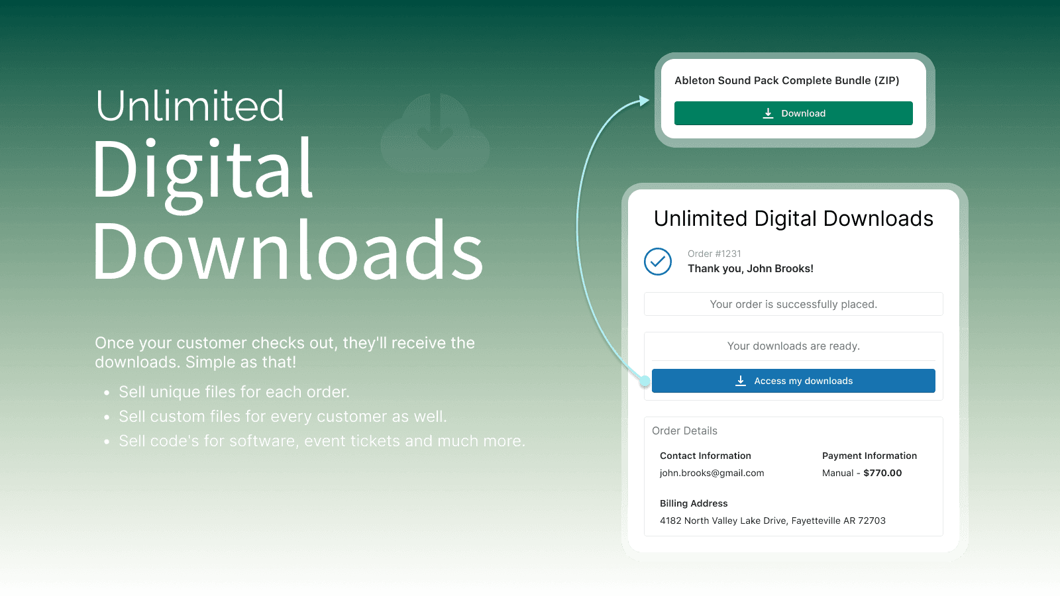Expand the Order Details section
Image resolution: width=1060 pixels, height=596 pixels.
[x=684, y=430]
